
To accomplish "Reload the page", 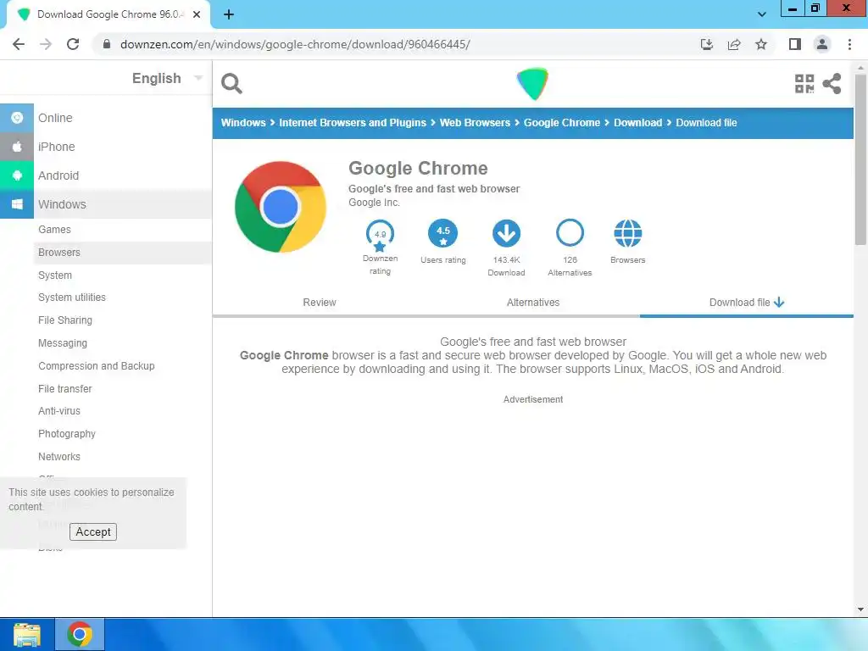I will point(73,44).
